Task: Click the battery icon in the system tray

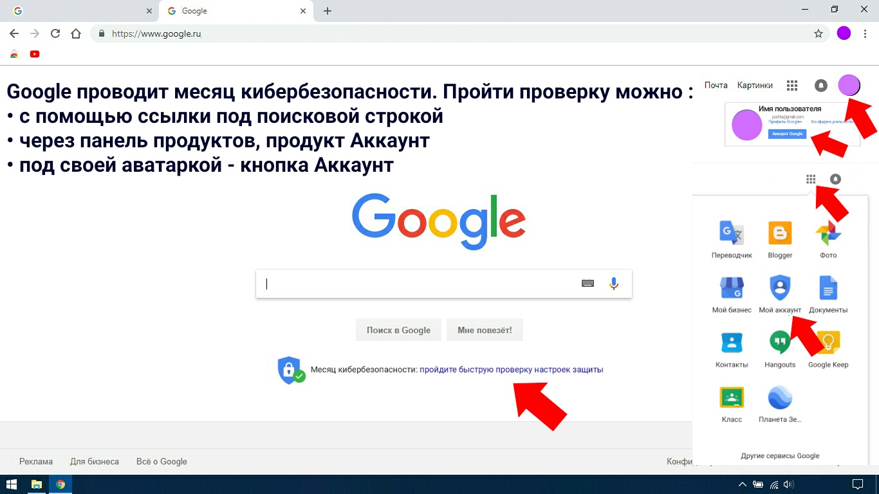Action: (758, 484)
